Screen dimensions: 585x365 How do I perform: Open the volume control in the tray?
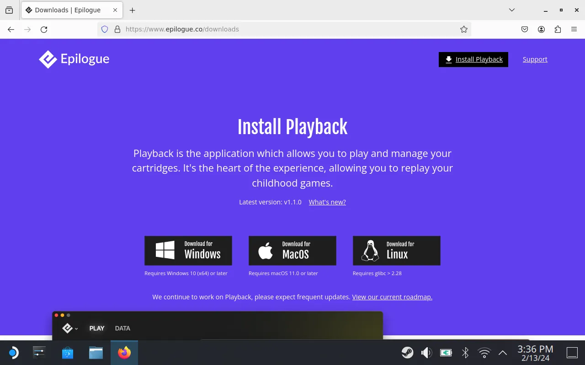[x=426, y=353]
